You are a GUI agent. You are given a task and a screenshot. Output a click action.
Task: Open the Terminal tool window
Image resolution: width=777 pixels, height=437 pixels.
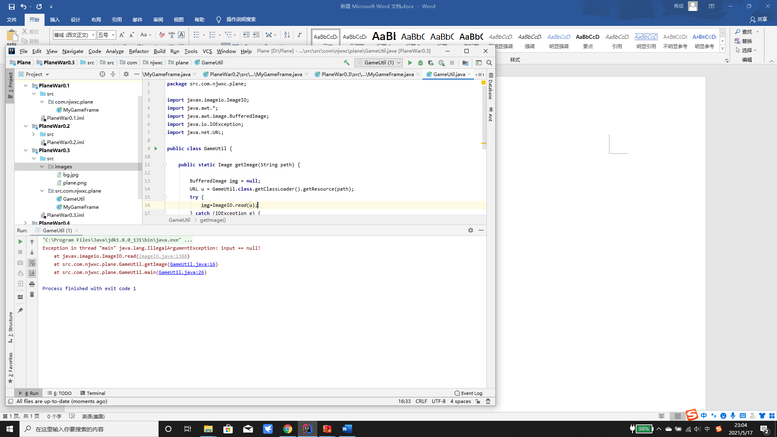(93, 393)
